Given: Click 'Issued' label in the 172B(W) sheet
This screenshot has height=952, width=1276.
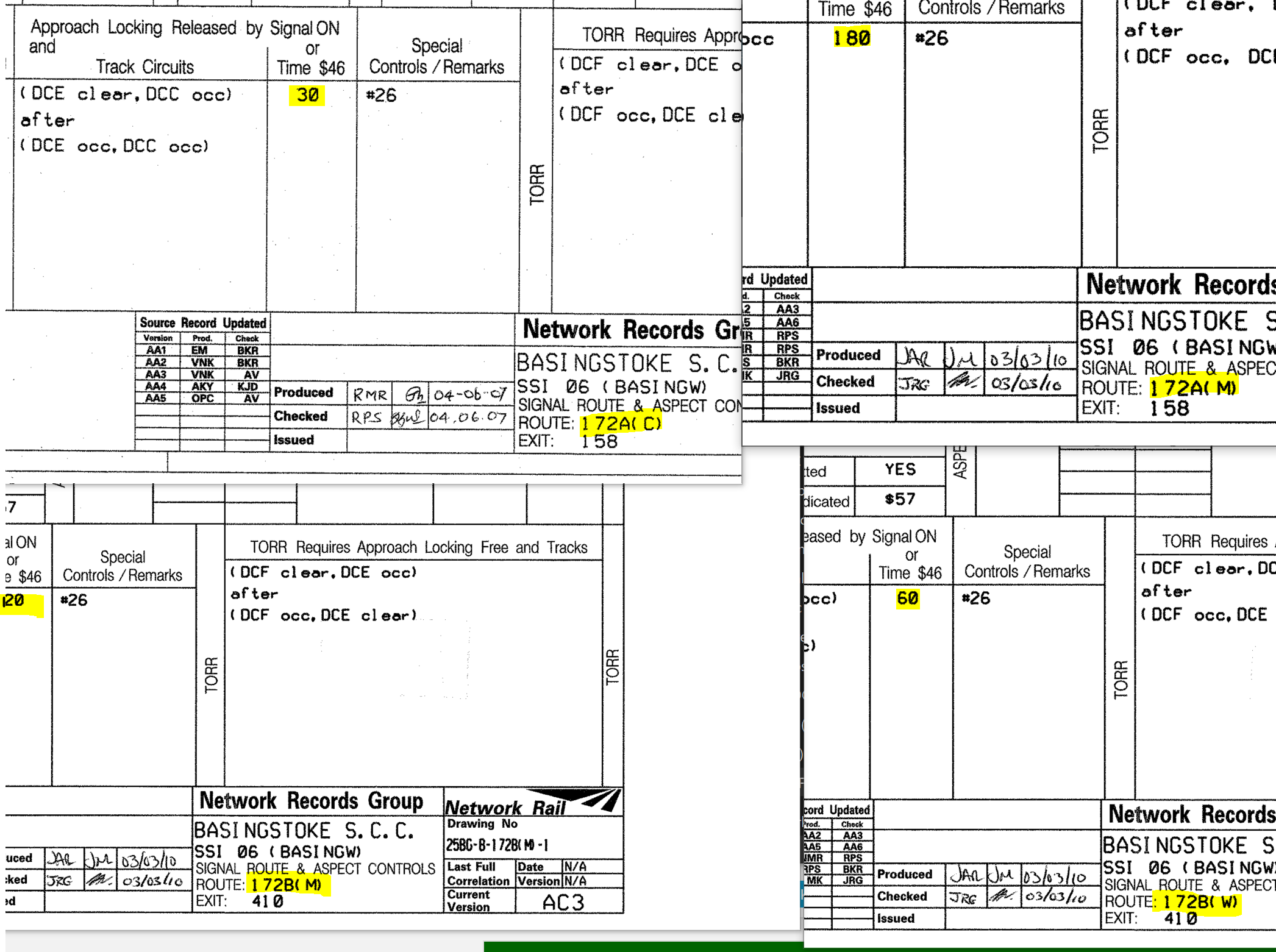Looking at the screenshot, I should (x=896, y=918).
